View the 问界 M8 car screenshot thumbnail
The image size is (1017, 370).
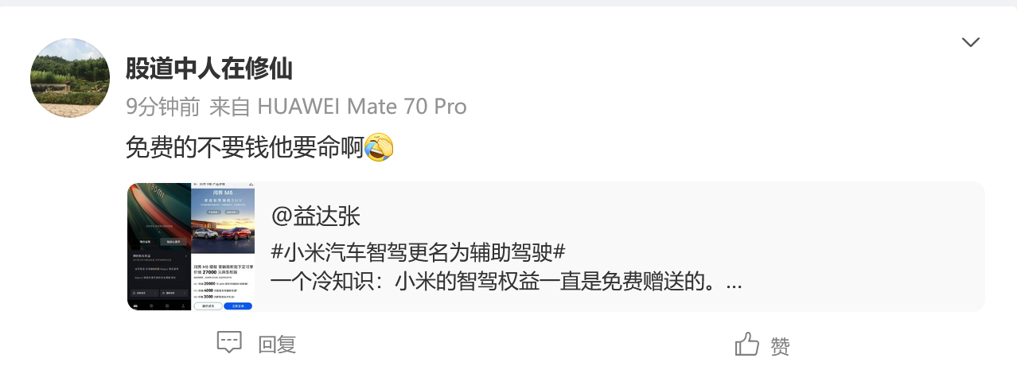click(223, 246)
